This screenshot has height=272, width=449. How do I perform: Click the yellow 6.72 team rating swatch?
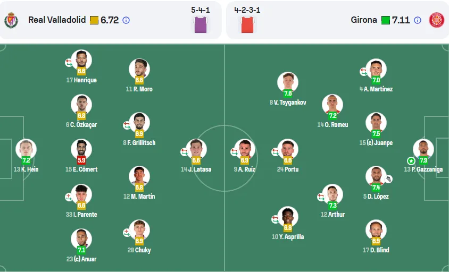(94, 20)
